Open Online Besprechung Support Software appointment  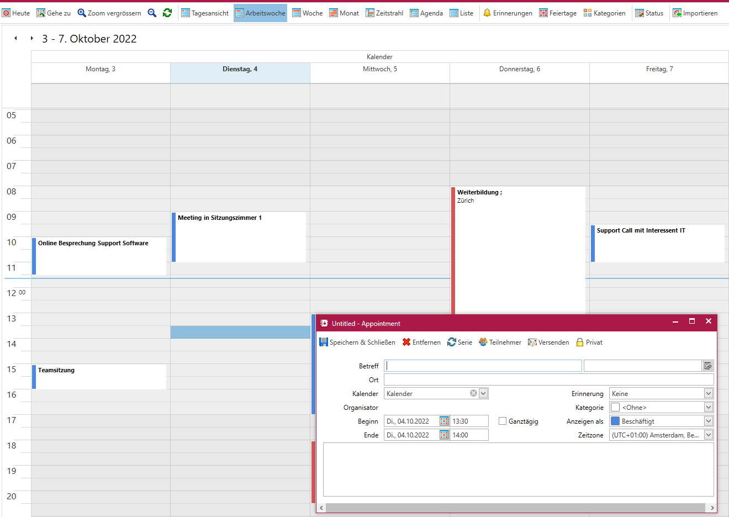[x=99, y=256]
